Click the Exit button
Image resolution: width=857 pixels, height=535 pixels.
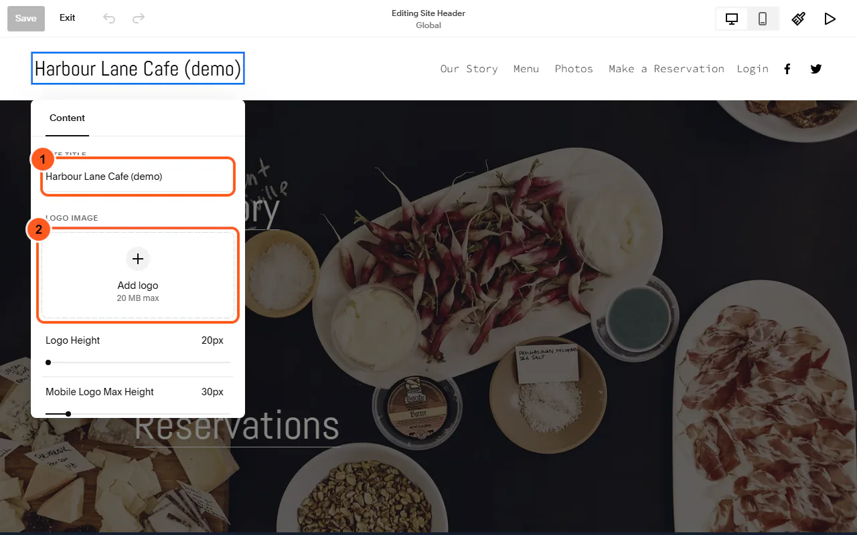(x=68, y=18)
